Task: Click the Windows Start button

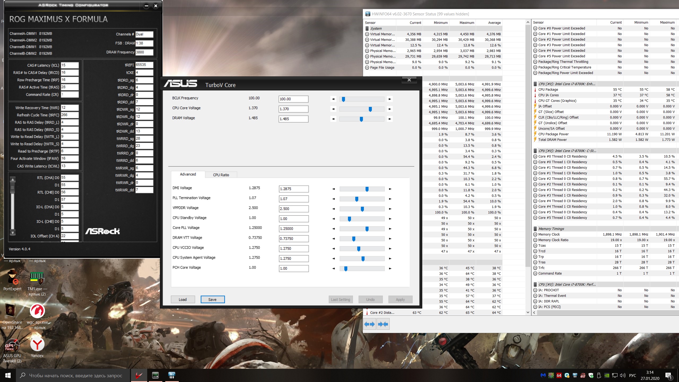Action: [8, 375]
